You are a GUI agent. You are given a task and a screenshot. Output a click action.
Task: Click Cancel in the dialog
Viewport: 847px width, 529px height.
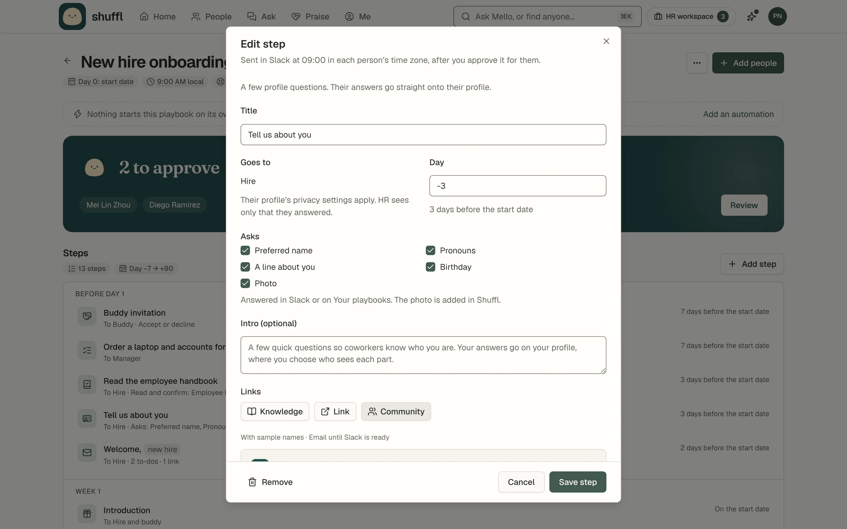click(521, 482)
